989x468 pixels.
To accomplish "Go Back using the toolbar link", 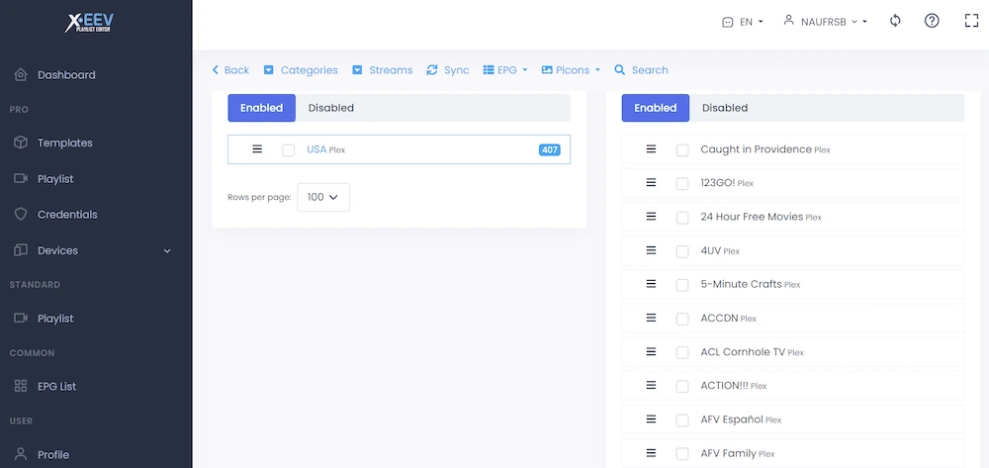I will tap(230, 70).
